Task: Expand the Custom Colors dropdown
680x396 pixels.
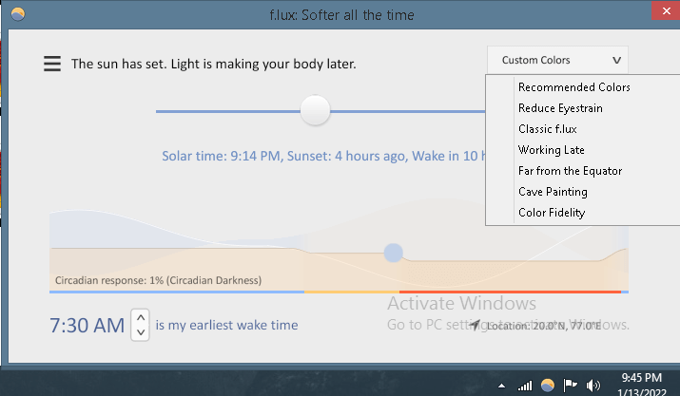Action: click(557, 60)
